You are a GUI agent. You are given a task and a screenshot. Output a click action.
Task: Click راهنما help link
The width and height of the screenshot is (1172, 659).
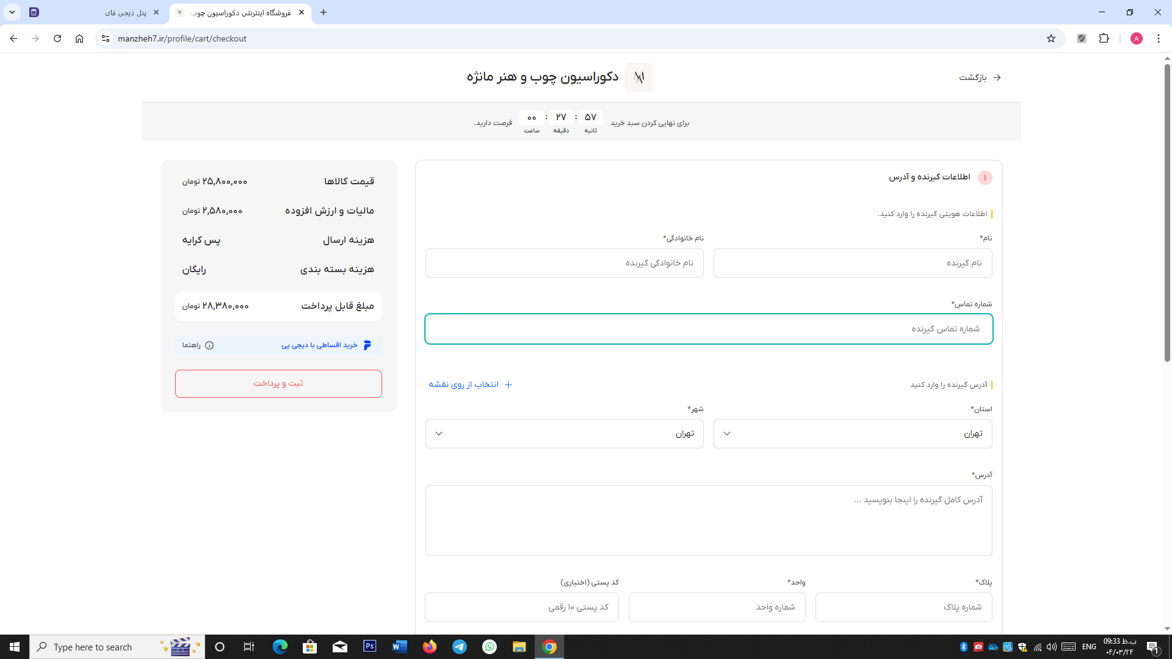click(191, 345)
